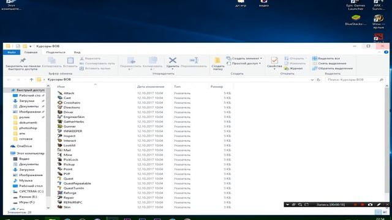The height and width of the screenshot is (220, 392).
Task: Click the pin to Quick Access icon
Action: [23, 61]
